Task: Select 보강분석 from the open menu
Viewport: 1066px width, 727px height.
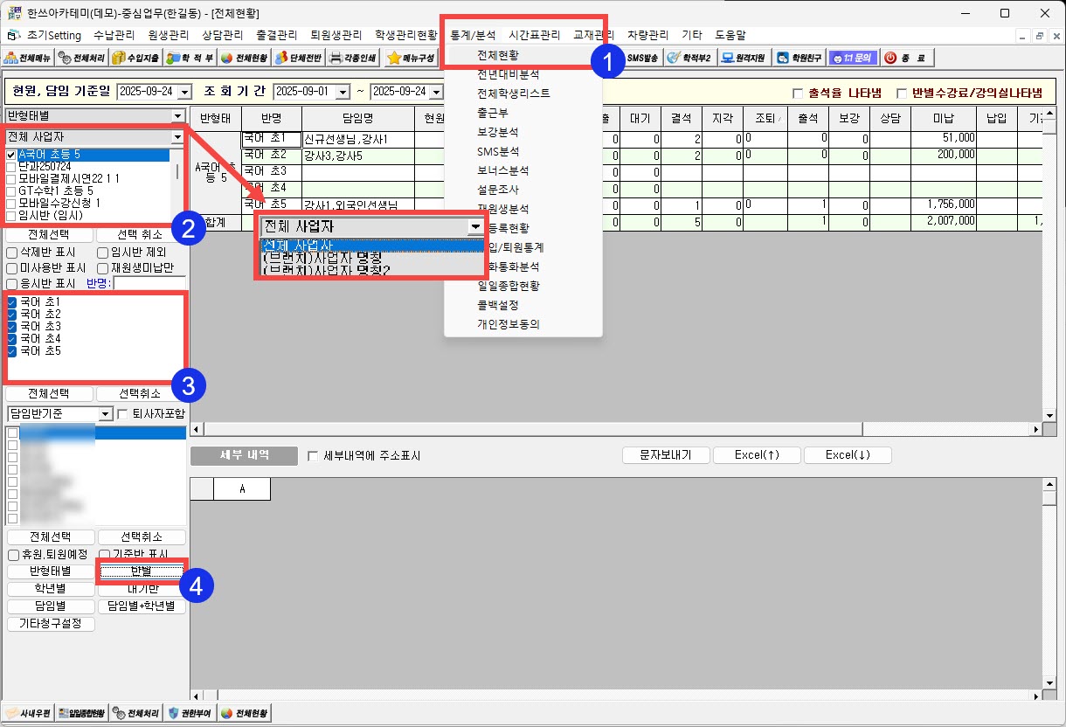Action: pyautogui.click(x=497, y=132)
